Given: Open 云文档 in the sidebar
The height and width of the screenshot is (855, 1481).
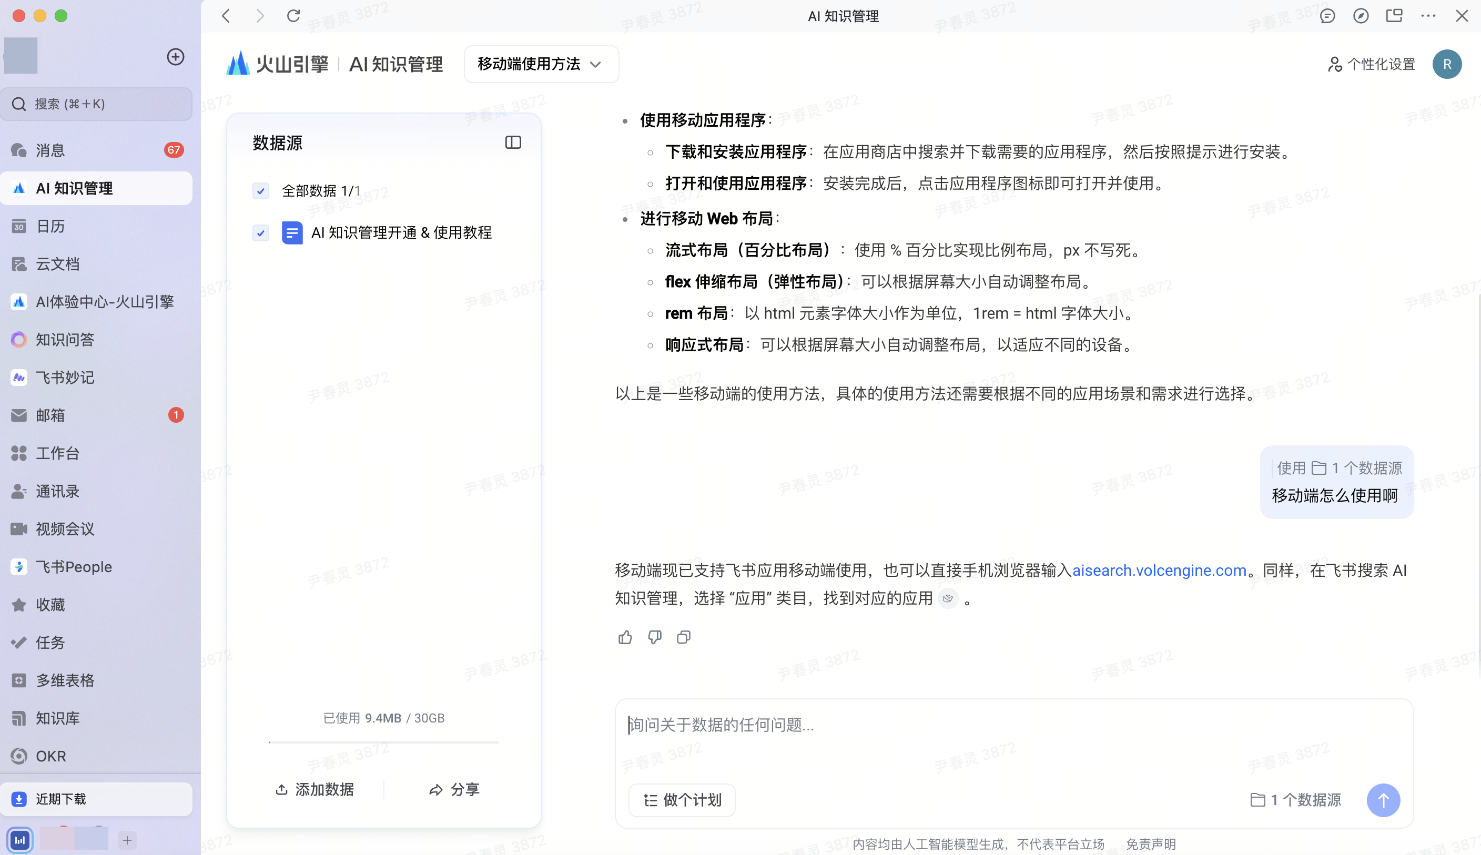Looking at the screenshot, I should (x=57, y=264).
